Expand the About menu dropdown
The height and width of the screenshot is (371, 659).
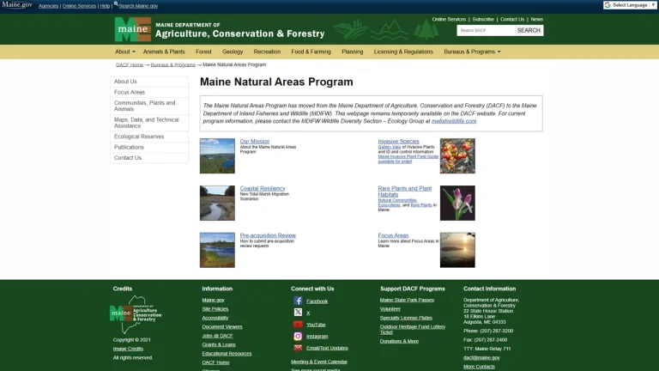pyautogui.click(x=124, y=52)
